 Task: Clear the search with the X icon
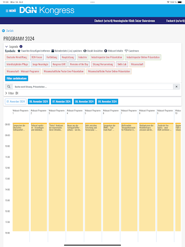tap(176, 87)
